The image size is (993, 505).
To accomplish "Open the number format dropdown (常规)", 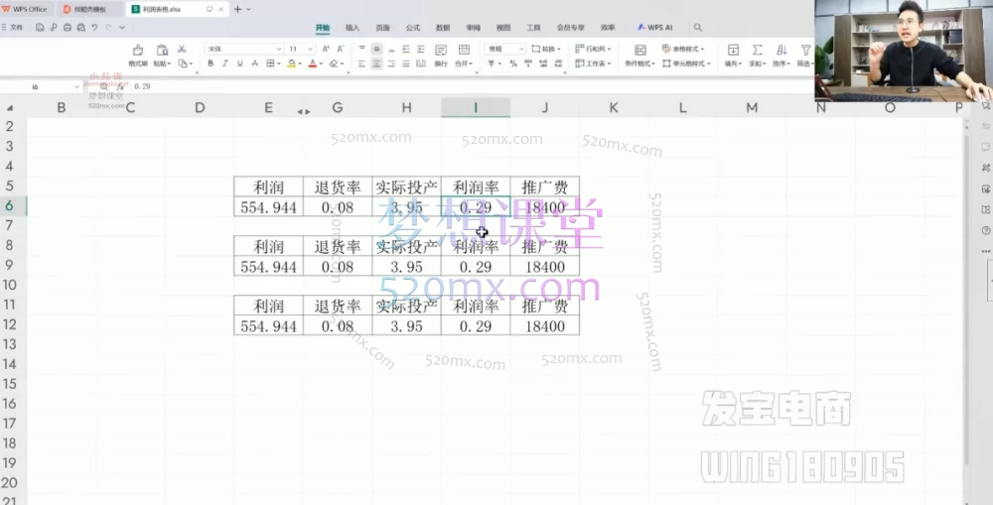I will [503, 49].
